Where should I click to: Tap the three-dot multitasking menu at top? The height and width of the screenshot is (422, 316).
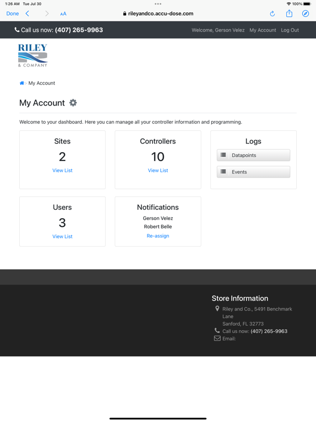(158, 4)
